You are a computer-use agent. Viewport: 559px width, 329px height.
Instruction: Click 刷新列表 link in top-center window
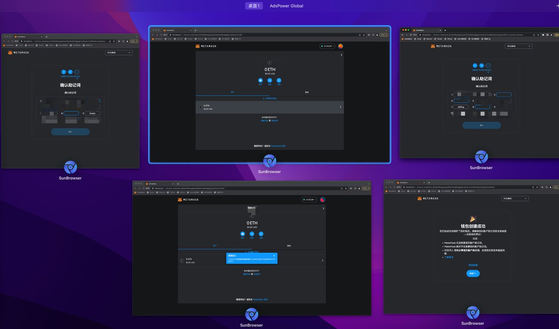click(x=264, y=120)
